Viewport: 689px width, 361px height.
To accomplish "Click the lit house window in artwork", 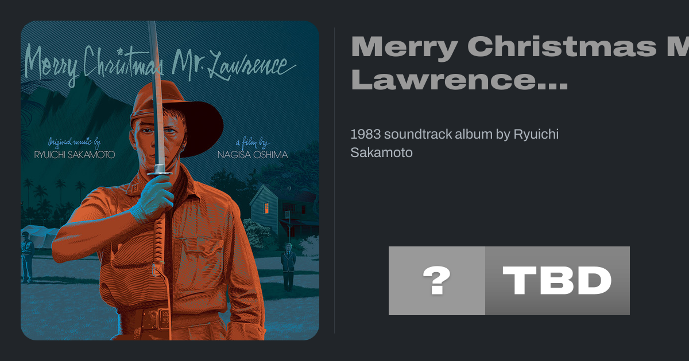I will pyautogui.click(x=266, y=209).
